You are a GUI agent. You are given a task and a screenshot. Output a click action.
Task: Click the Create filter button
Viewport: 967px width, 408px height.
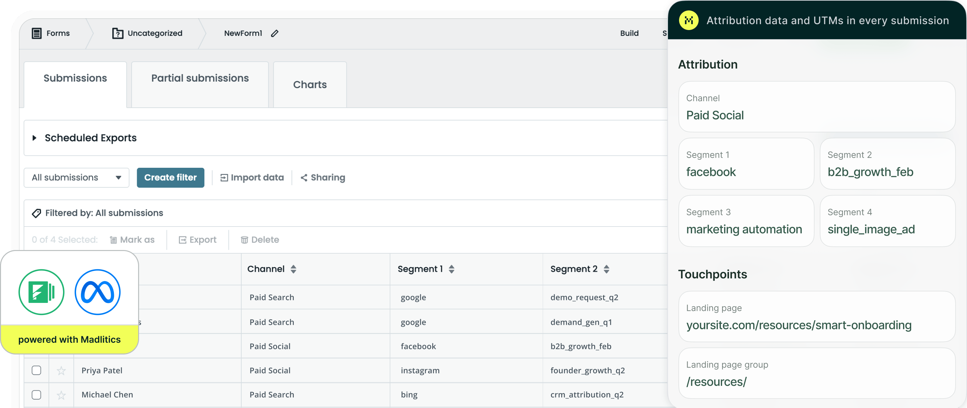tap(170, 178)
